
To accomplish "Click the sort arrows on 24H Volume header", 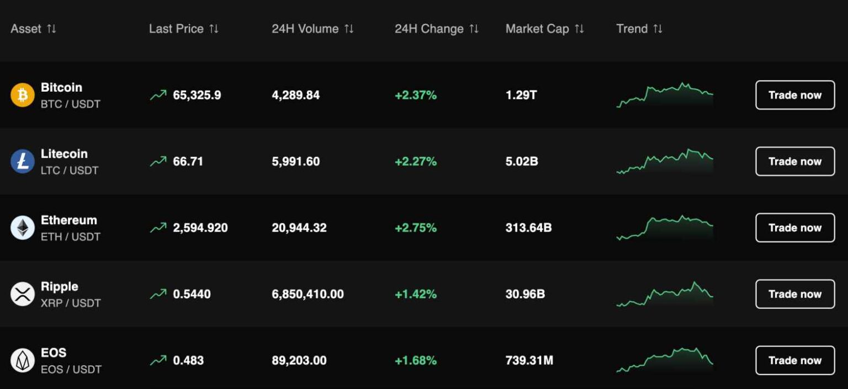I will tap(348, 29).
